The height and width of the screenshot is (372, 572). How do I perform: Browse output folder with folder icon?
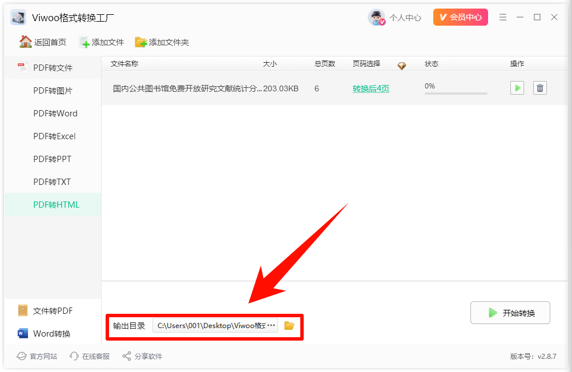pyautogui.click(x=289, y=325)
